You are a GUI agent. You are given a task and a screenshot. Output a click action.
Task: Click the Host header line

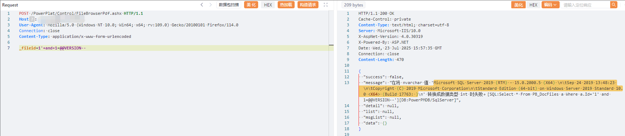point(52,19)
